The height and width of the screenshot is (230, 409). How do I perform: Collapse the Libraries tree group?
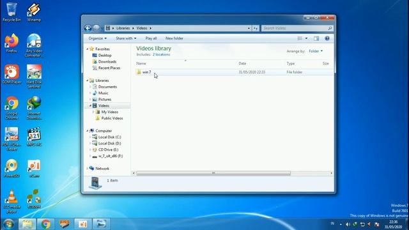point(88,80)
